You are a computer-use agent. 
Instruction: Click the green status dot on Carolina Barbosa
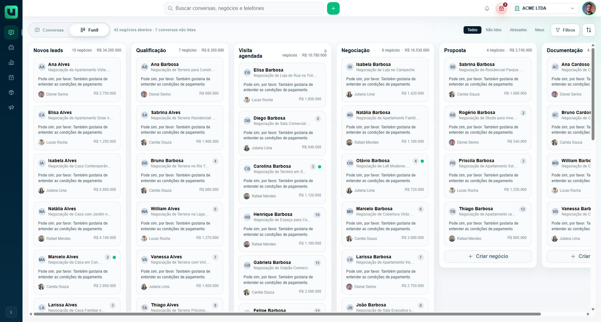click(x=320, y=167)
